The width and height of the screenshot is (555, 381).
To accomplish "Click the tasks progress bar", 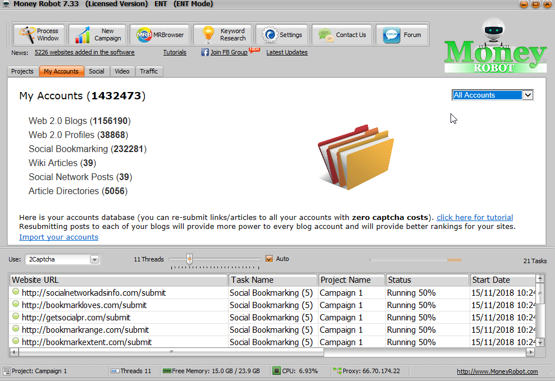I will (x=416, y=260).
